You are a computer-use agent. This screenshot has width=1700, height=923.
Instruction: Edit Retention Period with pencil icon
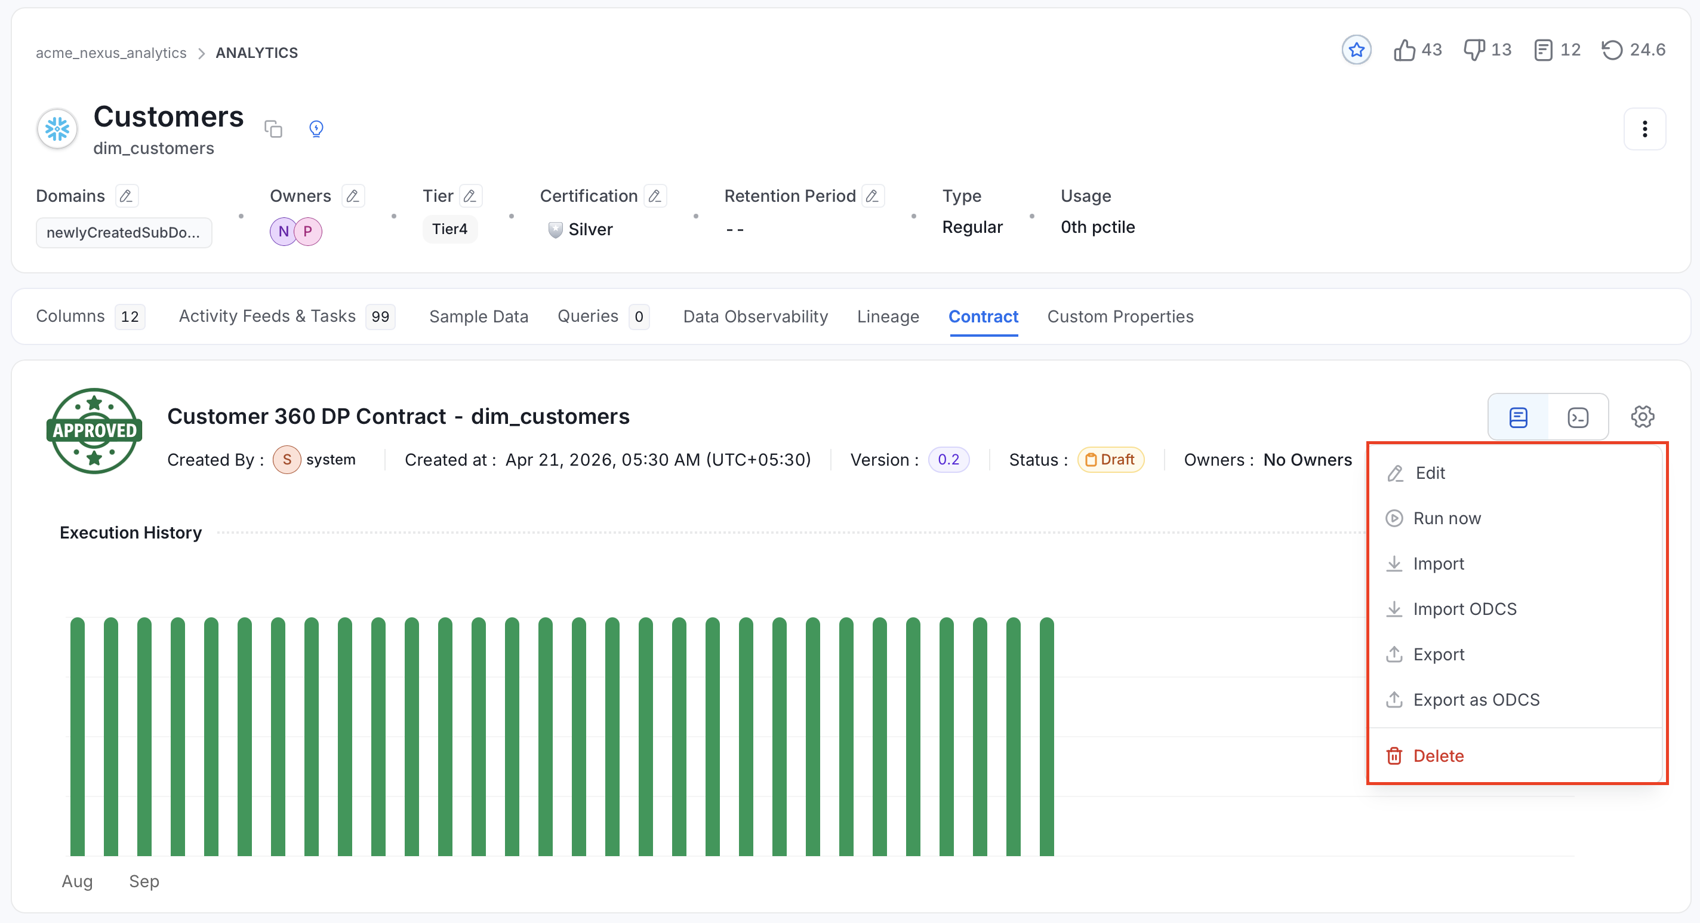tap(873, 195)
